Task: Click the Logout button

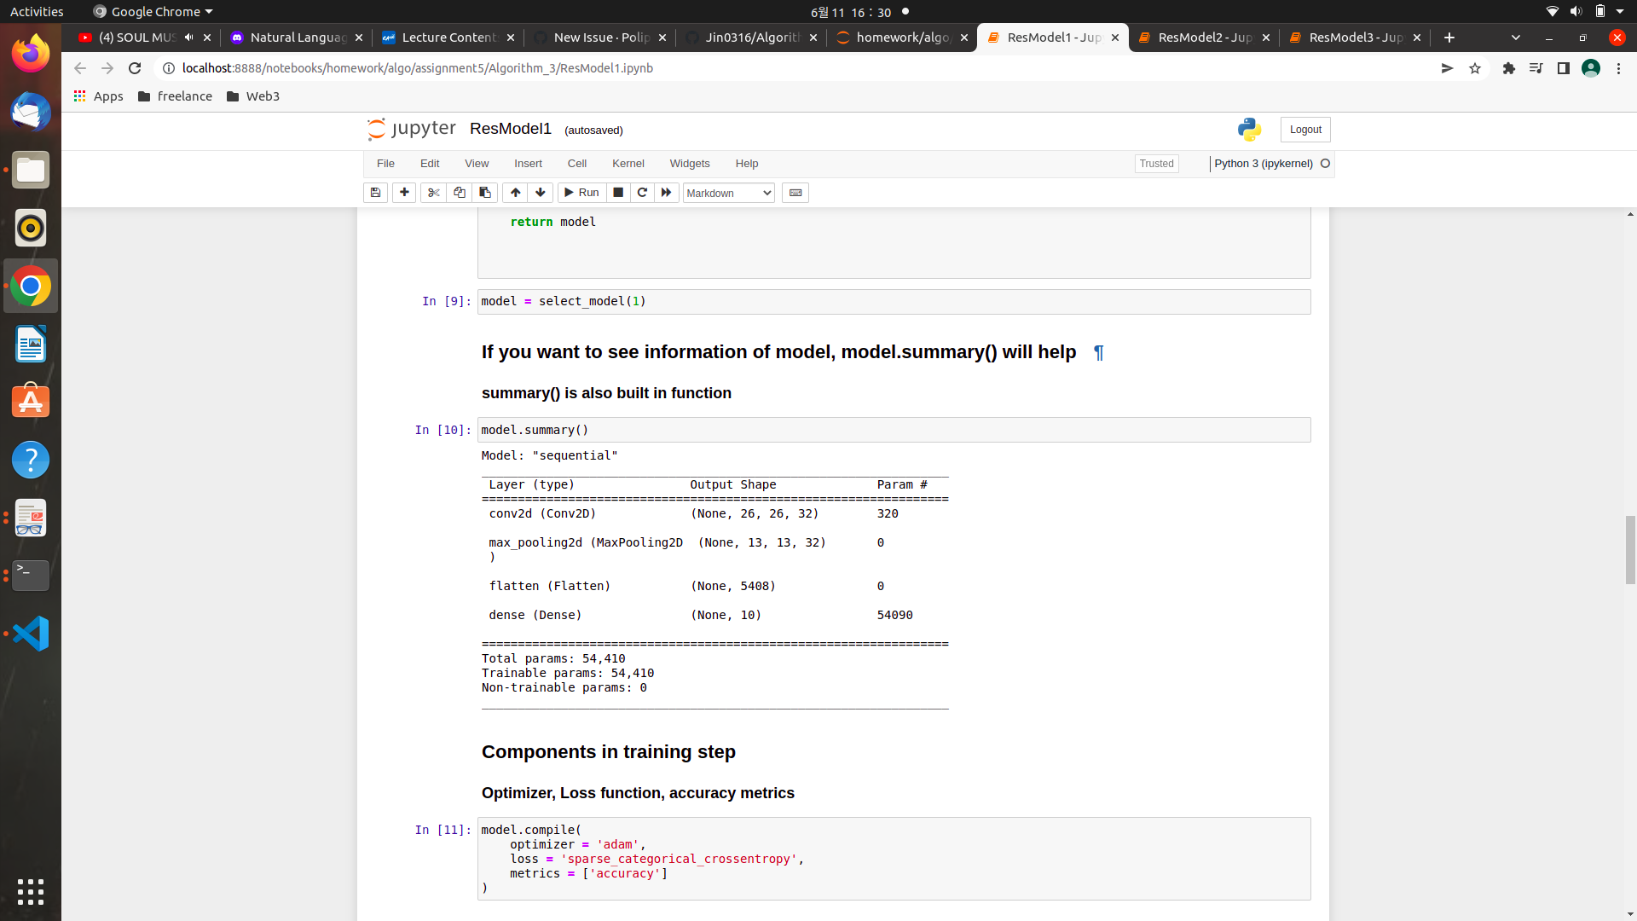Action: pos(1304,130)
